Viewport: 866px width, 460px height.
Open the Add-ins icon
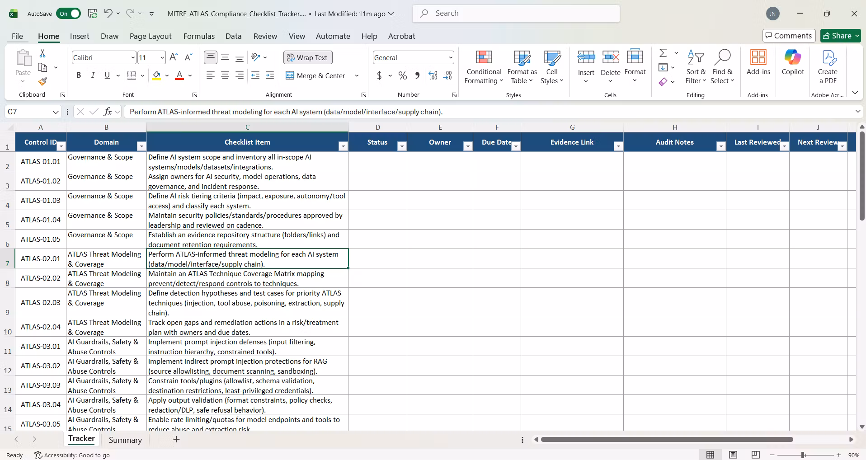click(758, 62)
